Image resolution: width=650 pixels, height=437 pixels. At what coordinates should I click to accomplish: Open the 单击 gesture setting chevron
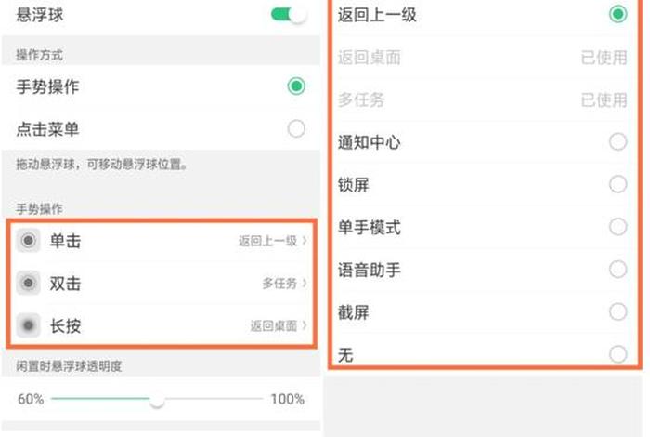303,242
